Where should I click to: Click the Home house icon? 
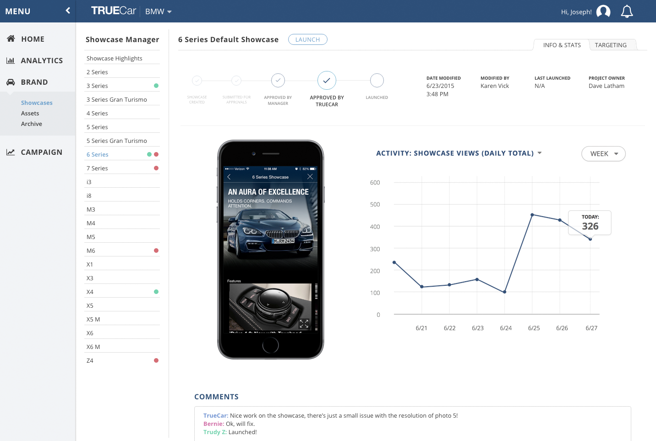(11, 39)
